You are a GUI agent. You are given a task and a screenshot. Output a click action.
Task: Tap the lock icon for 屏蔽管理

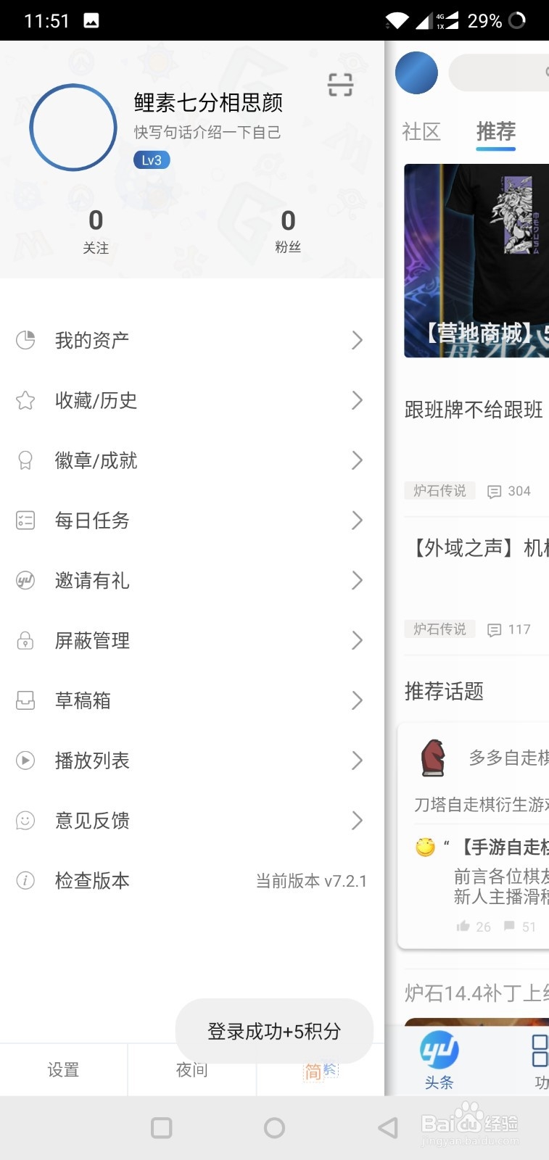25,640
